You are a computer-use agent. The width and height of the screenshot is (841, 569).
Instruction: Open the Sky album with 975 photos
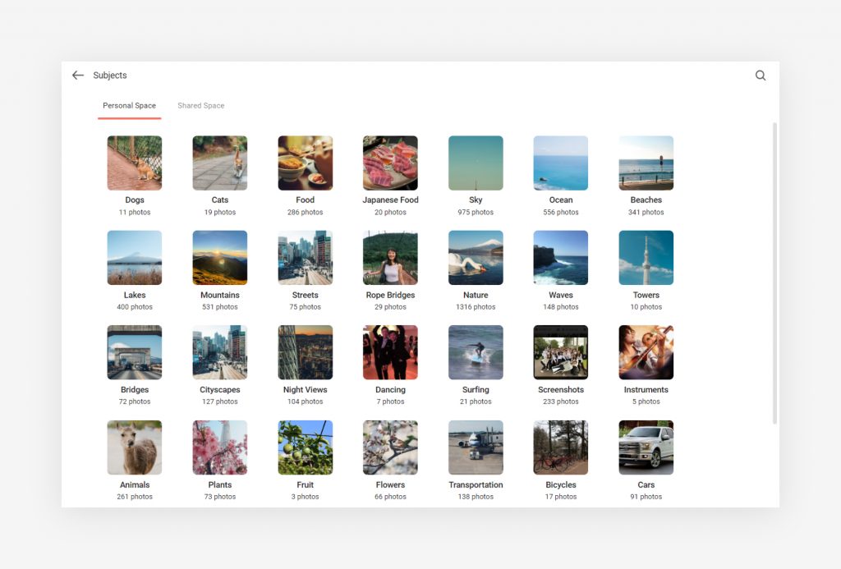click(x=476, y=162)
